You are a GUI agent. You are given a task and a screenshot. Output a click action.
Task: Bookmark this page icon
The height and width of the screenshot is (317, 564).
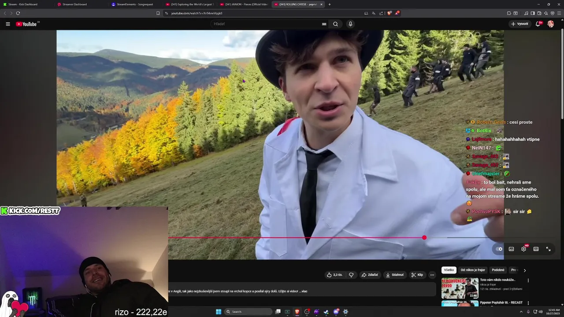pos(158,13)
